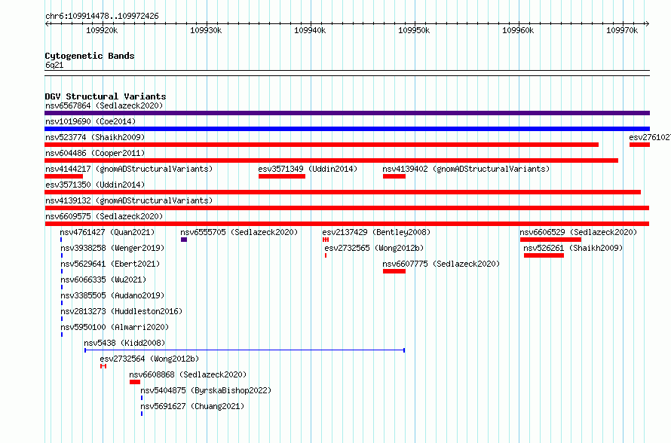Screen dimensions: 671x443
Task: Select the nsv4139402 short red bar
Action: [394, 176]
